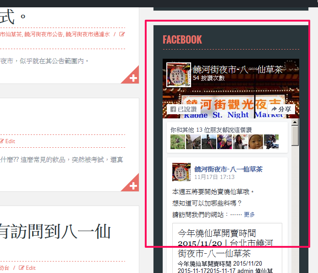Open the motorcycle photo friend avatar
The height and width of the screenshot is (273, 318).
pos(271,142)
